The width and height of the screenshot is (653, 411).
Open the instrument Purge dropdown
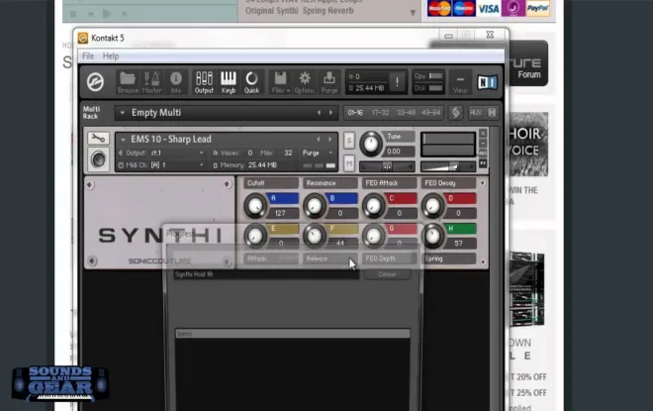[318, 153]
